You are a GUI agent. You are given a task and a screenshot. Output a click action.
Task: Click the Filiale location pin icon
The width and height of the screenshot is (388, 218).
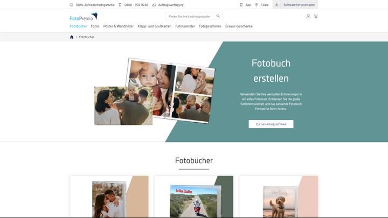coord(257,5)
